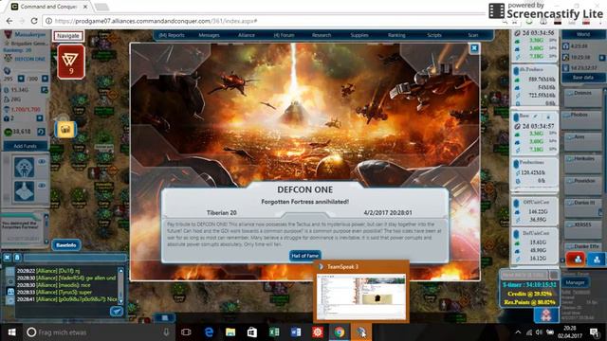
Task: Click the red arrows icon below Res.Points
Action: tap(546, 315)
